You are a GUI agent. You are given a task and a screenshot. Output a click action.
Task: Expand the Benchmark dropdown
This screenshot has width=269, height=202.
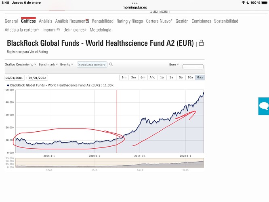click(48, 64)
